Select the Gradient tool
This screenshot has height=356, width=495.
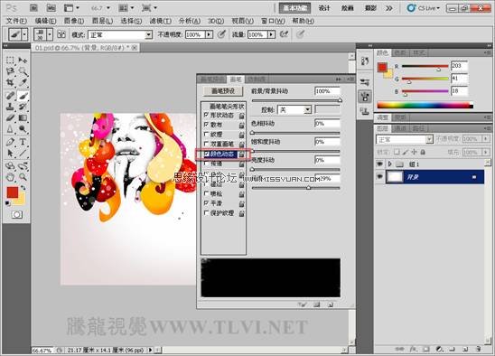click(x=23, y=117)
